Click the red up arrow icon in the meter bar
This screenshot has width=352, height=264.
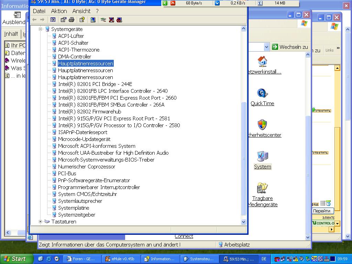[173, 3]
